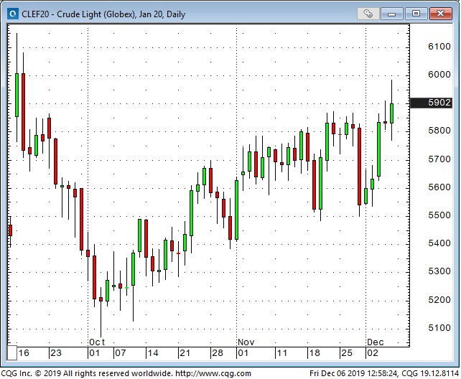Screen dimensions: 461x379
Task: Click the 5700 price scale label
Action: [x=439, y=159]
